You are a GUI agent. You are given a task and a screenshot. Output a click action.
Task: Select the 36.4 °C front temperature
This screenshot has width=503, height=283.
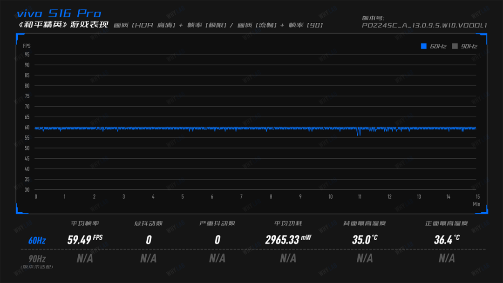point(447,239)
